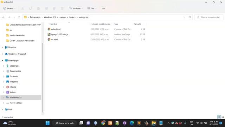The image size is (225, 127).
Task: Open 'modo-desarrollo' folder in sidebar
Action: (x=15, y=35)
